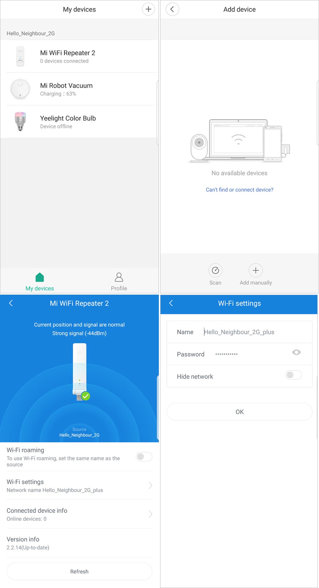
Task: Tap the Source Hello_Neighbour_2G label
Action: click(x=79, y=432)
